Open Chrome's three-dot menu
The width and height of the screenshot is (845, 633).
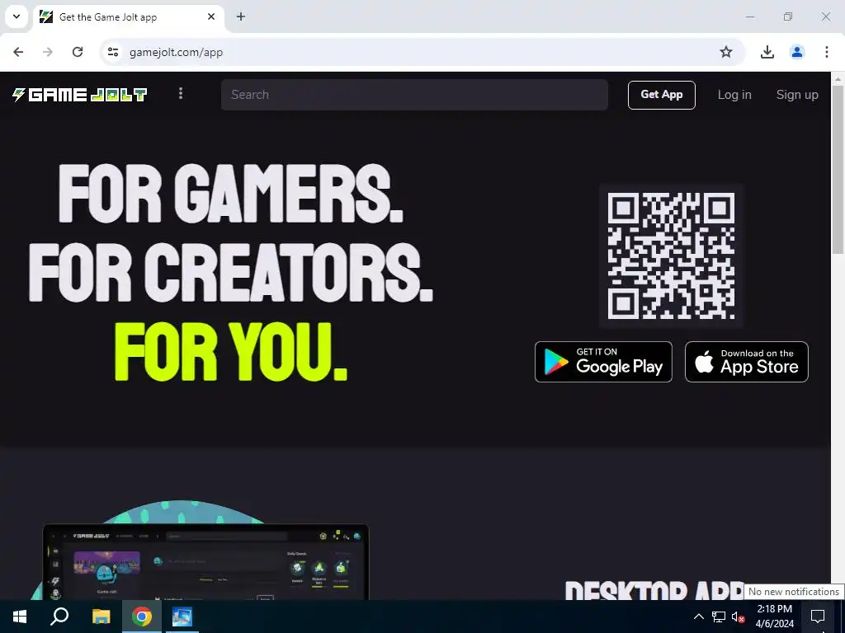[x=826, y=52]
